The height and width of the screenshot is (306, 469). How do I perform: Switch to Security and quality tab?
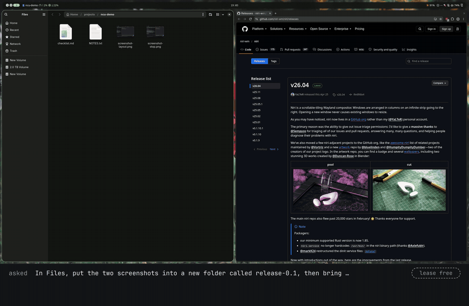(x=383, y=50)
